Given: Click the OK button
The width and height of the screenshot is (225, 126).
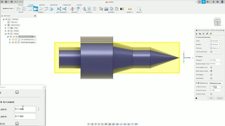Looking at the screenshot, I should pyautogui.click(x=211, y=98).
